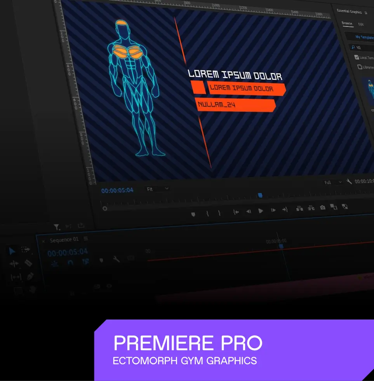Click the Step Back 1 Frame button

249,211
